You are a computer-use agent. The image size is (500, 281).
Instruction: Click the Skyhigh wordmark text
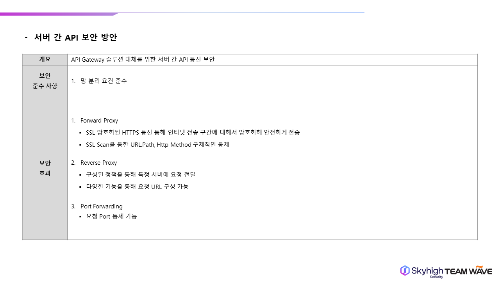(427, 271)
